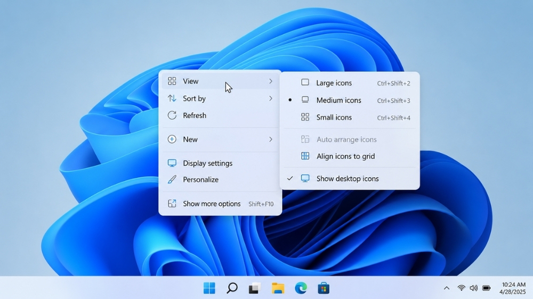
Task: Open taskbar Search
Action: tap(232, 288)
